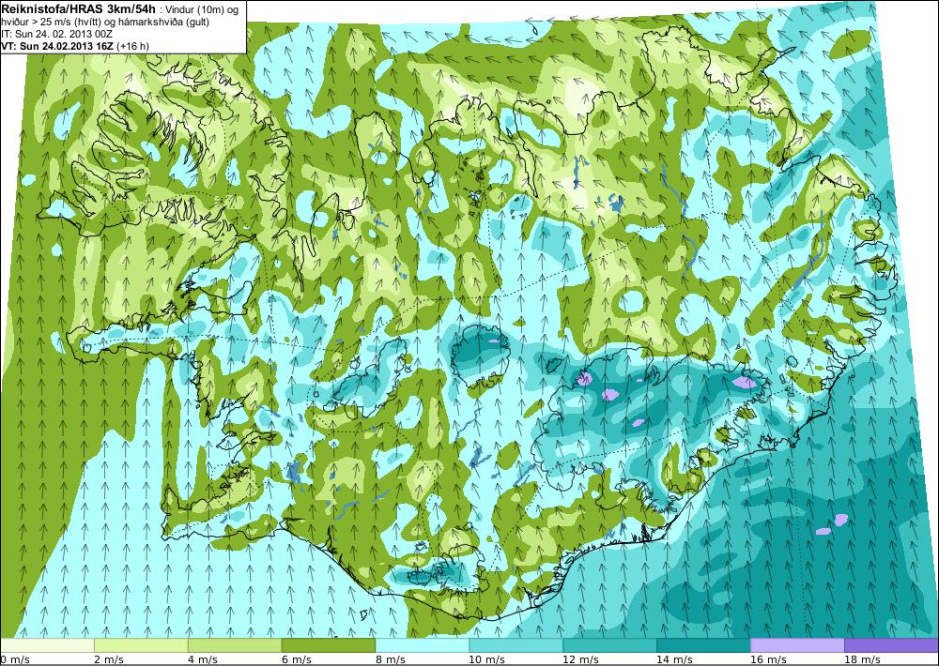The width and height of the screenshot is (939, 666).
Task: Click the '2 m/s' legend label
Action: point(109,659)
